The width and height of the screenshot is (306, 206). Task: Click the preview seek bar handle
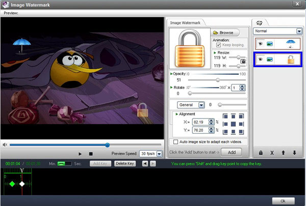[x=107, y=145]
